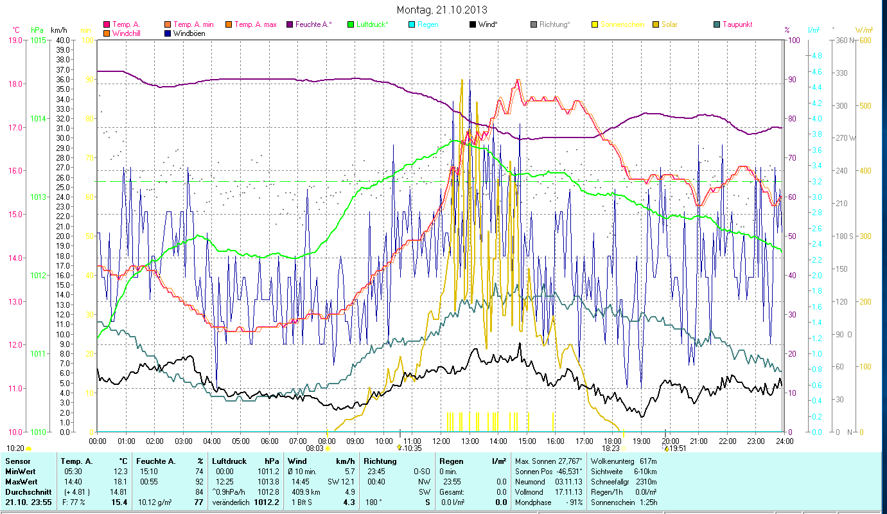This screenshot has width=887, height=514.
Task: Click the 'Richtung' table column header
Action: 380,461
